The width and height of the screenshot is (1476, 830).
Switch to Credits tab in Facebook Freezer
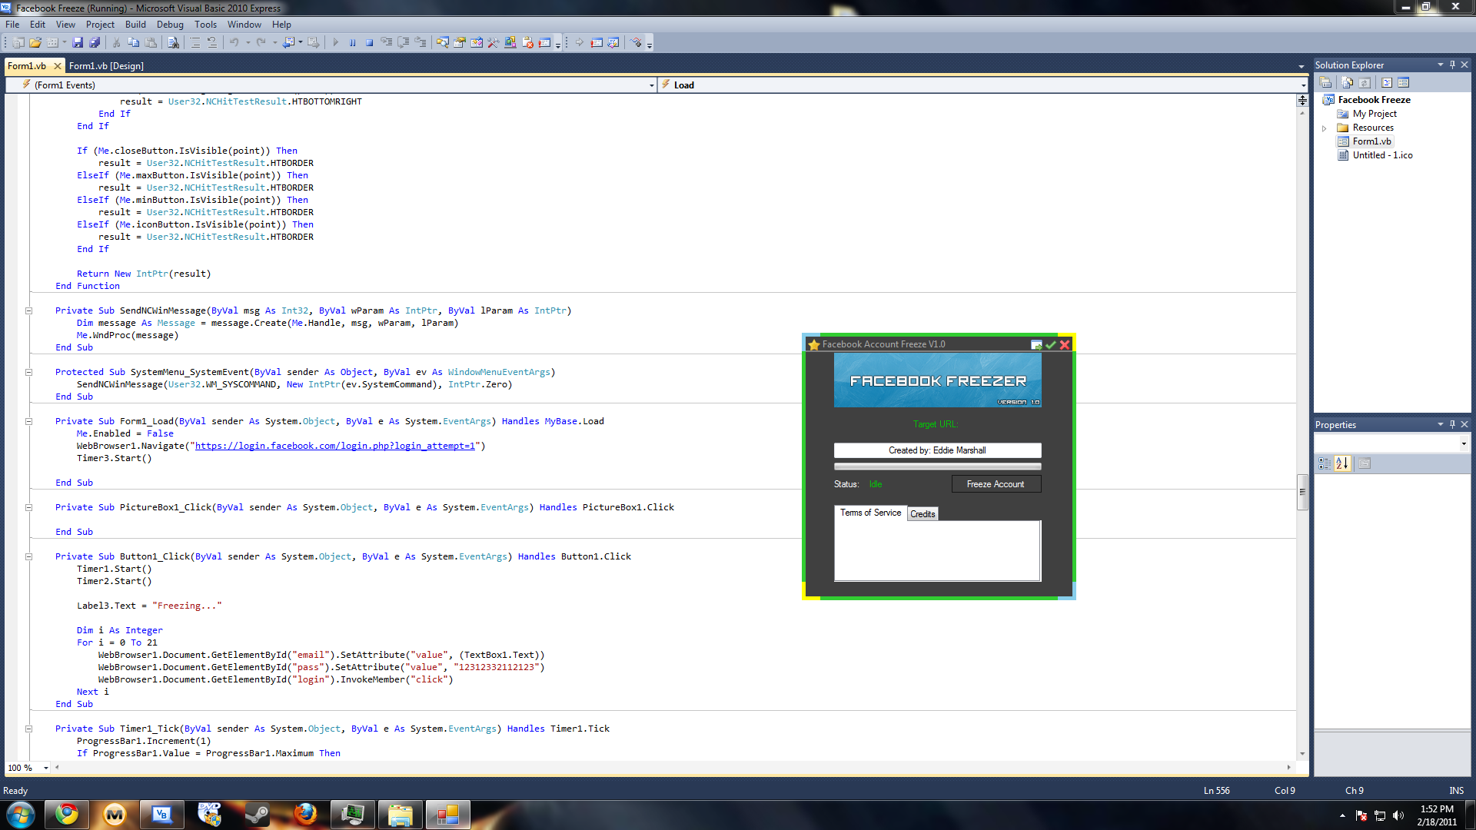pos(922,514)
